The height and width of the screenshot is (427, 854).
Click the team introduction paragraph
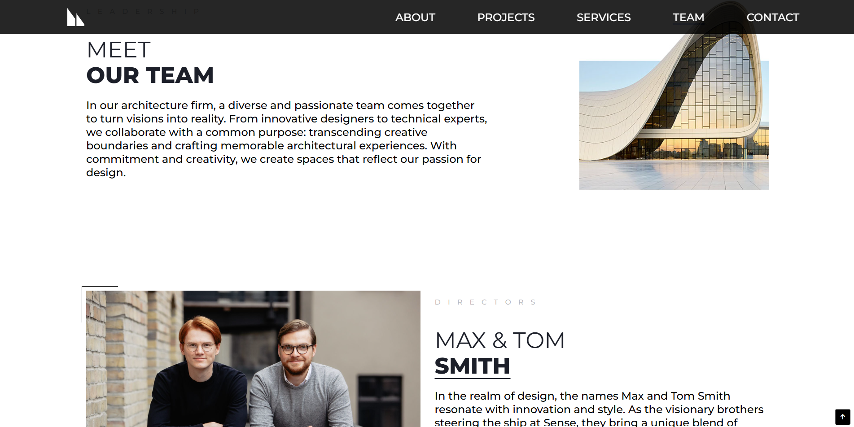[x=287, y=139]
